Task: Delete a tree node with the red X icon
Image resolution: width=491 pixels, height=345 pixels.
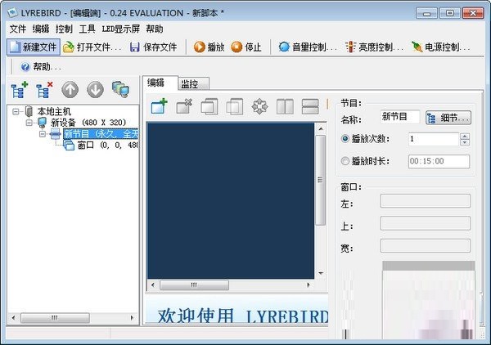Action: pyautogui.click(x=44, y=90)
